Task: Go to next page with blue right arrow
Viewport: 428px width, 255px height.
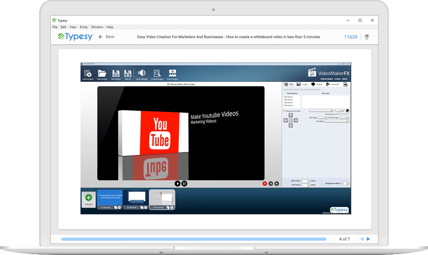Action: [368, 239]
